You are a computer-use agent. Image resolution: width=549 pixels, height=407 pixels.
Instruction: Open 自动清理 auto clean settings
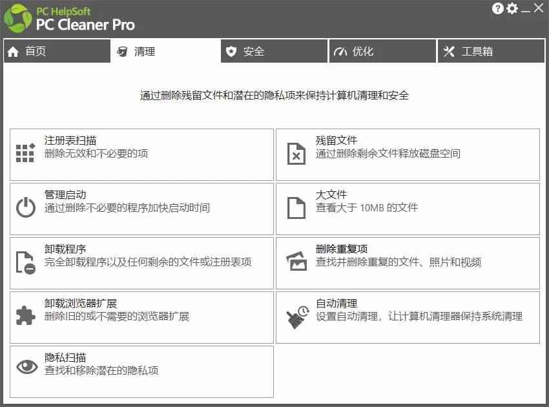point(408,317)
